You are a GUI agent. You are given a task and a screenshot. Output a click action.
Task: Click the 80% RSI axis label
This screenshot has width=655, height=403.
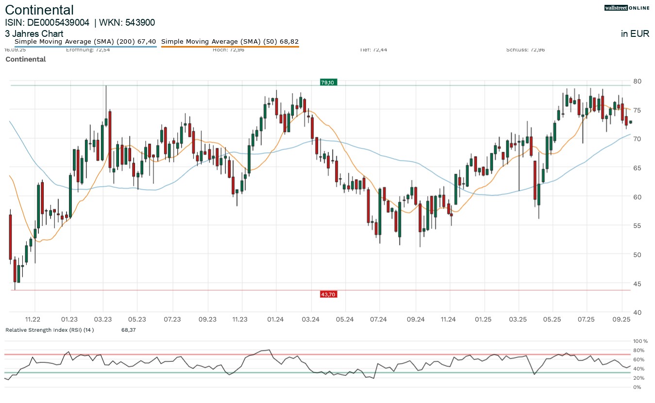(x=638, y=351)
